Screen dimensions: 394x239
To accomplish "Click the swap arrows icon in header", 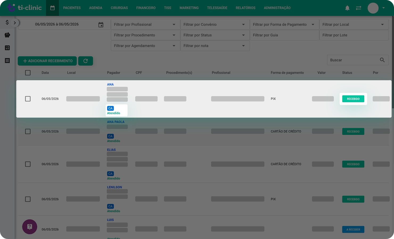I will 359,8.
